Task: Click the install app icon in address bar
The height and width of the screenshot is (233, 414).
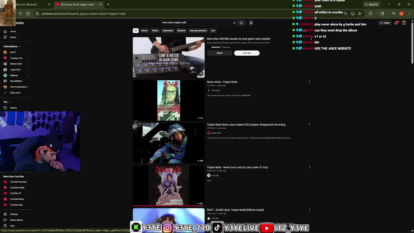Action: tap(353, 14)
